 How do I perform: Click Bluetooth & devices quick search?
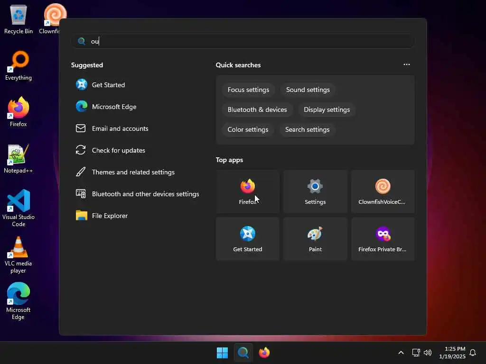point(257,109)
